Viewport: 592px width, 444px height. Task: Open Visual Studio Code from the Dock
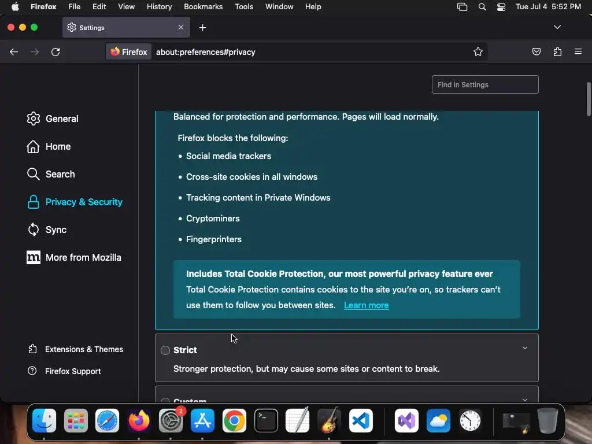point(361,420)
